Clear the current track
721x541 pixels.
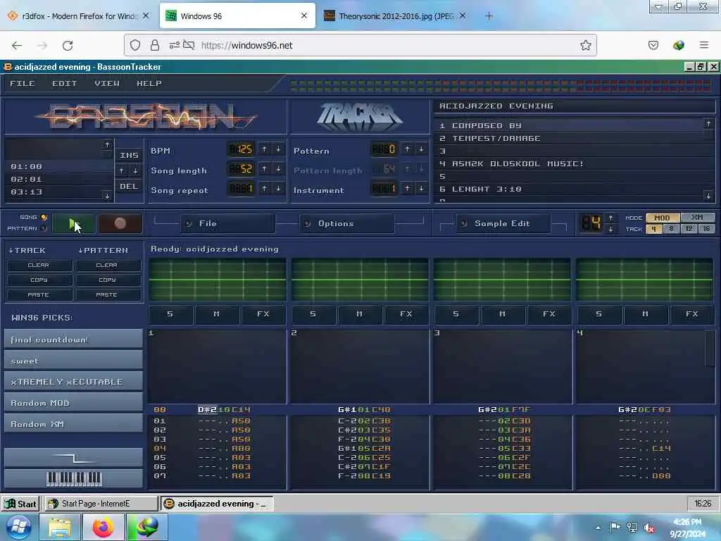point(39,266)
